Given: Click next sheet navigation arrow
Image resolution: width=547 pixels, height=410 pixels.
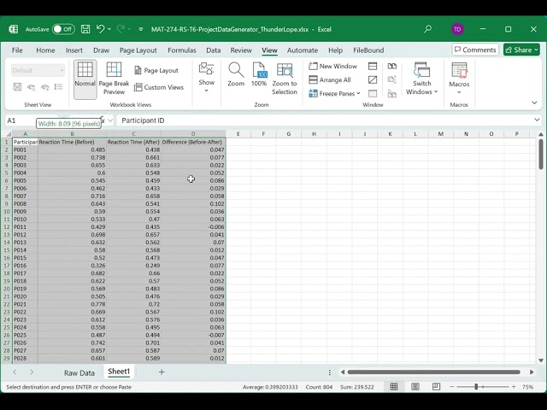Looking at the screenshot, I should [32, 372].
